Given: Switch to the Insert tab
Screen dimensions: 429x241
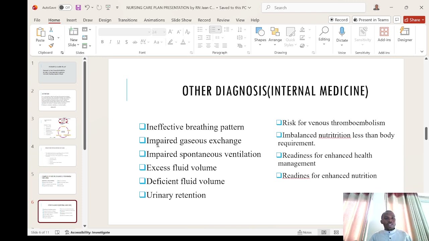Looking at the screenshot, I should [71, 20].
